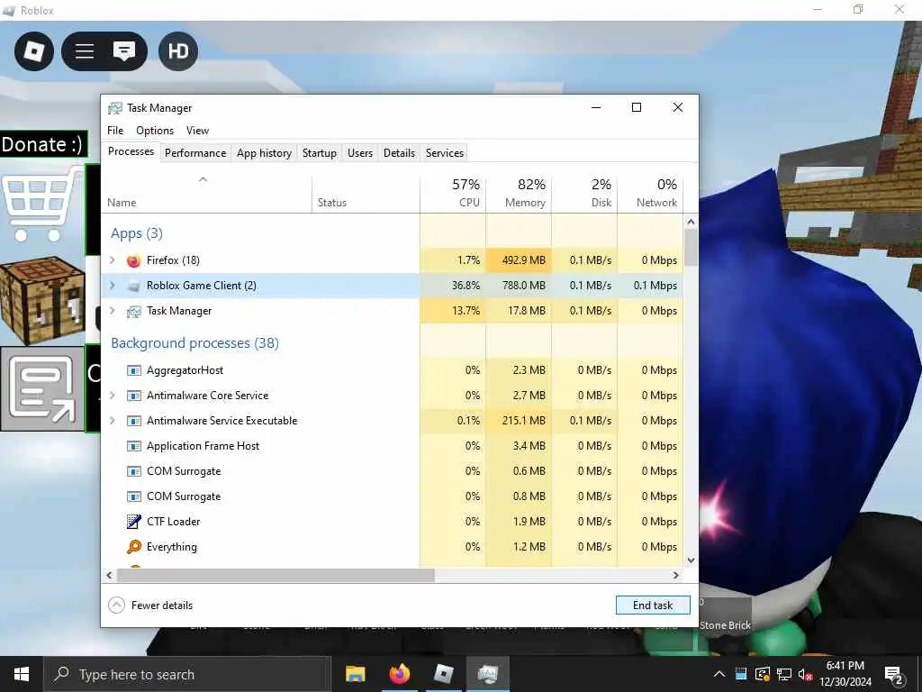This screenshot has width=922, height=692.
Task: Click the CTF Loader pen icon
Action: coord(133,522)
